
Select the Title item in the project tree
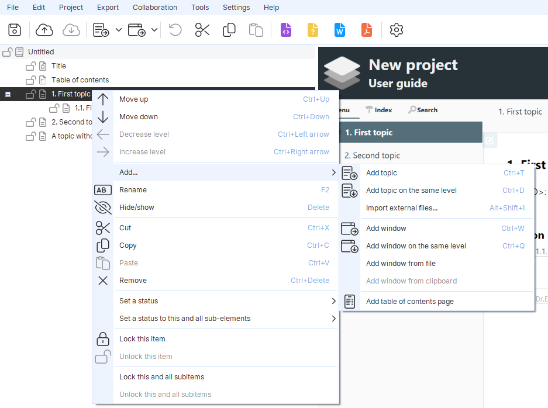(x=58, y=65)
